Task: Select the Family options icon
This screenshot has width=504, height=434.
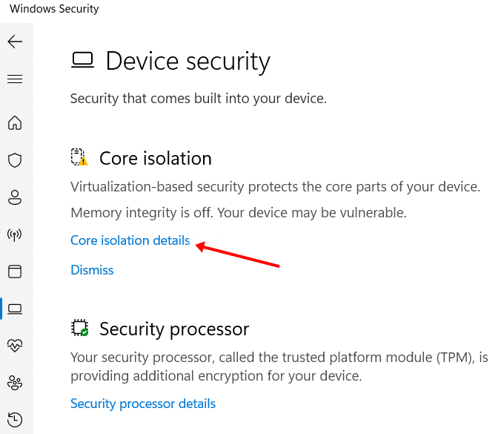Action: [x=15, y=382]
